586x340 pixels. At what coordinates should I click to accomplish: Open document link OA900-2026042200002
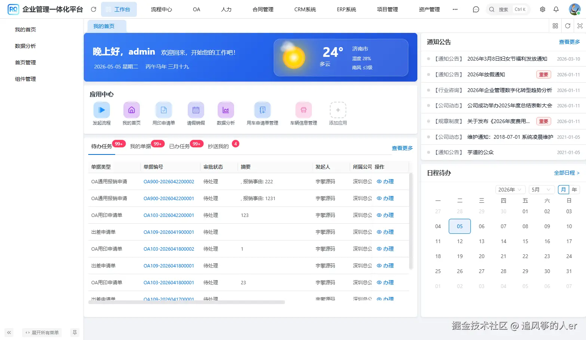point(169,181)
